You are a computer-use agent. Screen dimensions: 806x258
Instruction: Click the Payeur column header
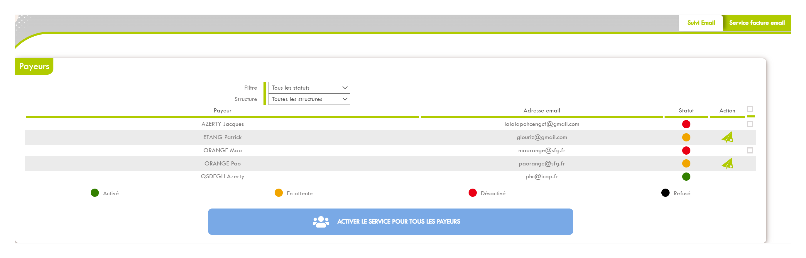tap(222, 111)
